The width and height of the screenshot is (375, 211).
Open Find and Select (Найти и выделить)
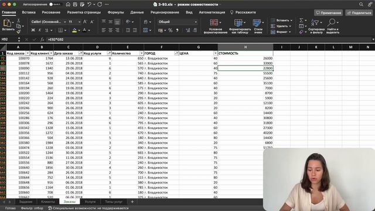coord(333,26)
